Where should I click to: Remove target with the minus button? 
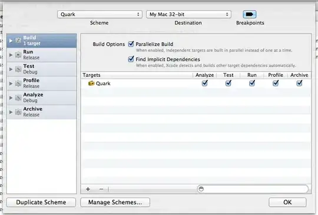[x=101, y=189]
